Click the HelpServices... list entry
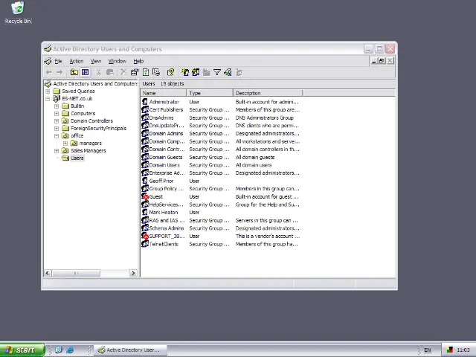 pos(167,205)
